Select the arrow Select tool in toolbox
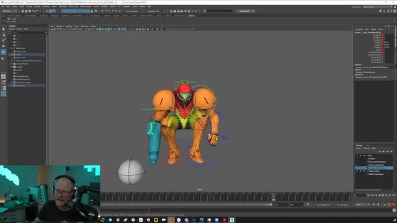The image size is (397, 223). [x=3, y=29]
